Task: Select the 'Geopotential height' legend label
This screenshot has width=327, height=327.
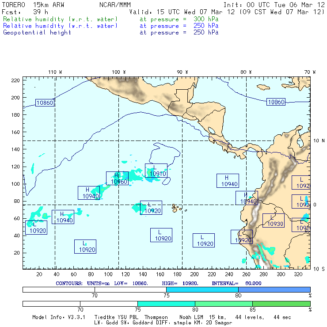Action: [37, 33]
